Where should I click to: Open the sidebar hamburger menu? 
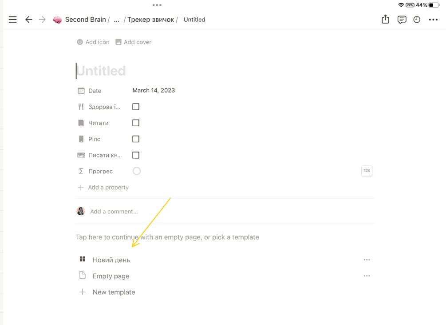[x=13, y=20]
